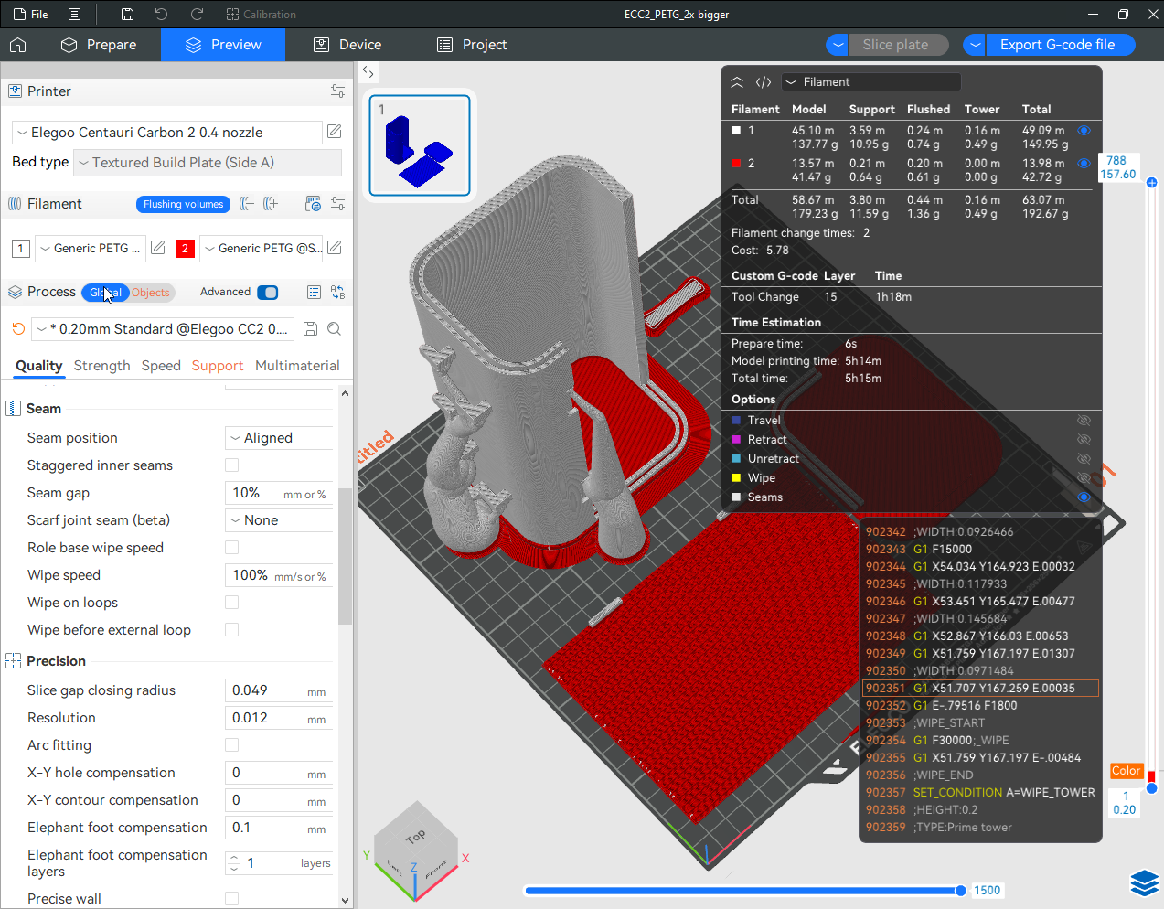Open the Bed type dropdown
Image resolution: width=1164 pixels, height=909 pixels.
pyautogui.click(x=208, y=163)
